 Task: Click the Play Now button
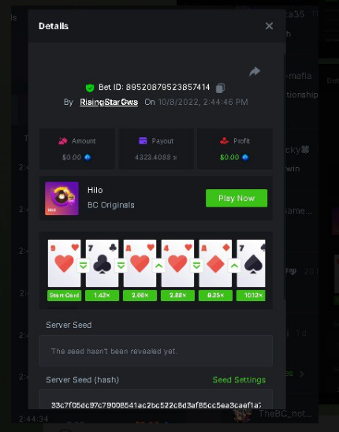point(237,198)
